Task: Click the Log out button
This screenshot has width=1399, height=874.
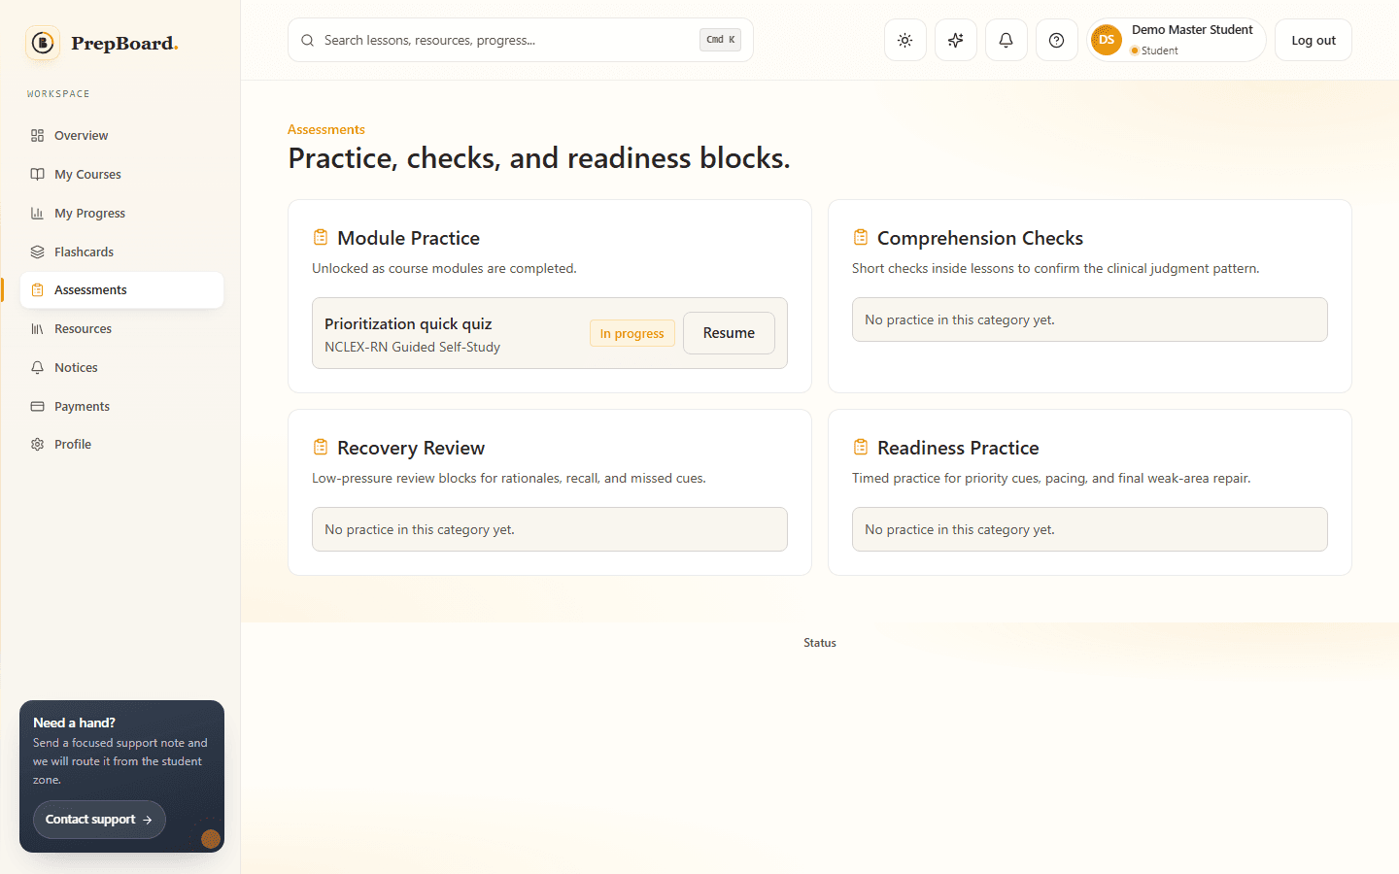Action: (1313, 40)
